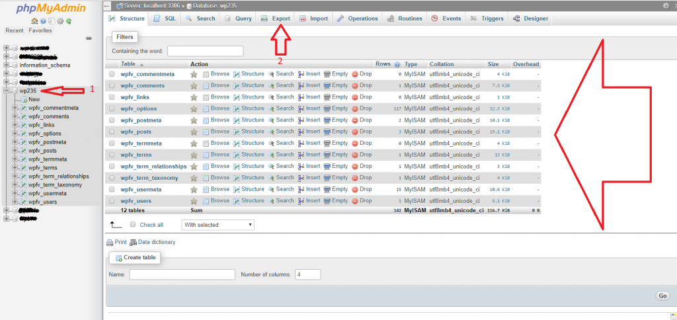Click the green reload navigation icon
Viewport: 677px width, 320px height.
point(69,20)
